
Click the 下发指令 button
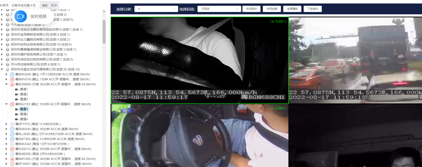point(313,9)
